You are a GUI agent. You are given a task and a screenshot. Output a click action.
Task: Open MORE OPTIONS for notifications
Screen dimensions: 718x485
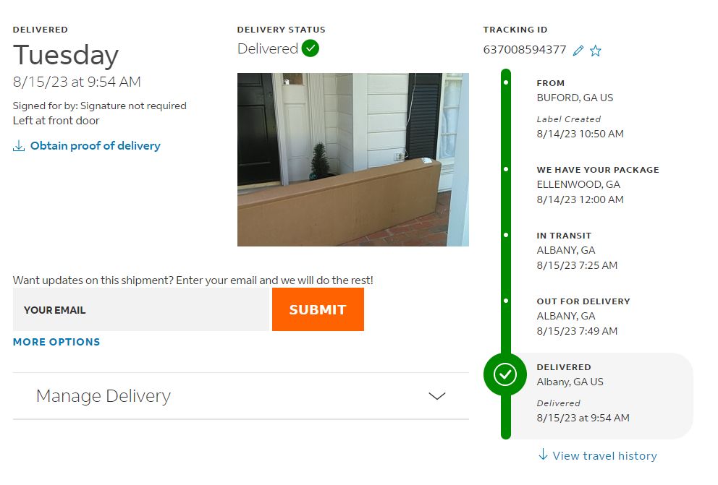pos(56,342)
